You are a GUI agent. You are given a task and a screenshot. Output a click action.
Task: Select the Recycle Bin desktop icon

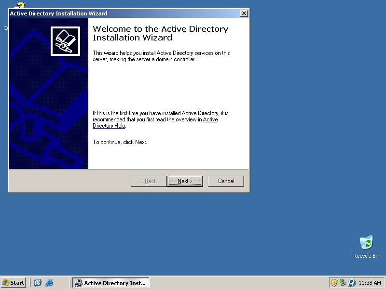pos(366,247)
